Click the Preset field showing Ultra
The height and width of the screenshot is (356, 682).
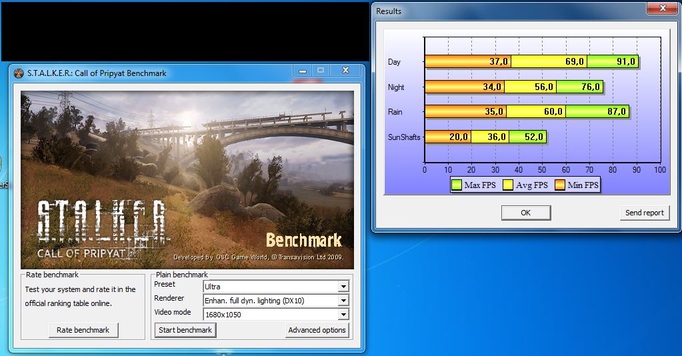point(276,287)
